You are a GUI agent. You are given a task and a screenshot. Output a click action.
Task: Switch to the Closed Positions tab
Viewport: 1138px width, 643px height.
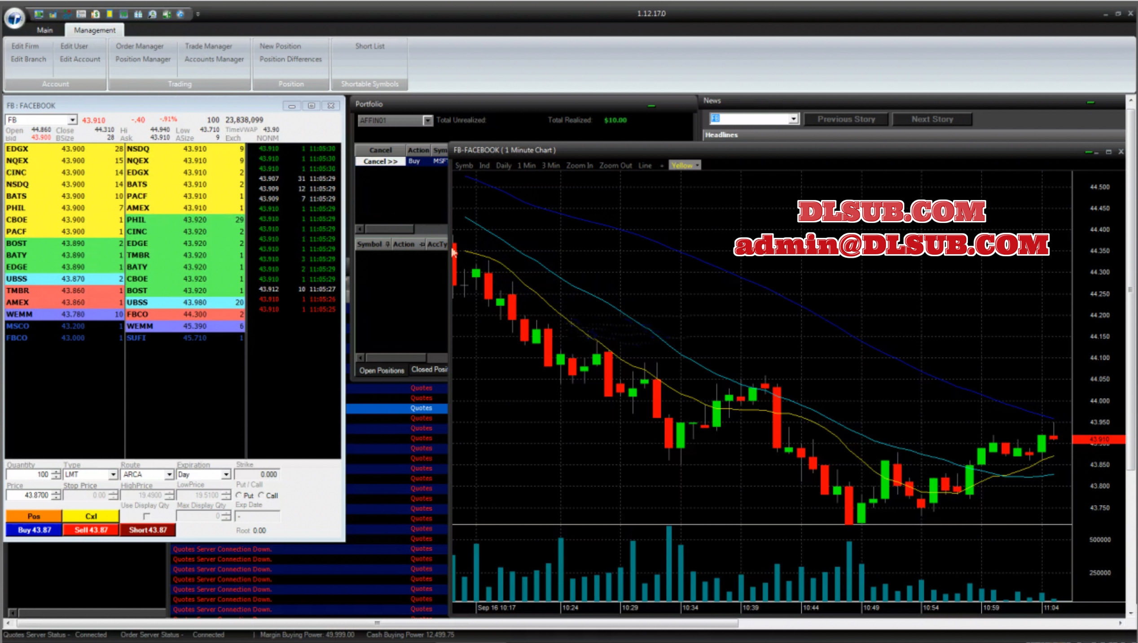429,369
